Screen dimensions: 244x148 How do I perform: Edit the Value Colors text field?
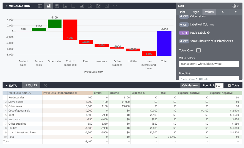pyautogui.click(x=209, y=64)
